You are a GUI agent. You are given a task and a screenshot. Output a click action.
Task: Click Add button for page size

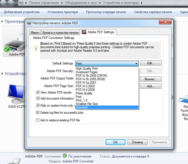(151, 86)
